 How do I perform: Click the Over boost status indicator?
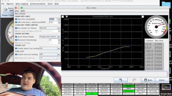[141, 86]
